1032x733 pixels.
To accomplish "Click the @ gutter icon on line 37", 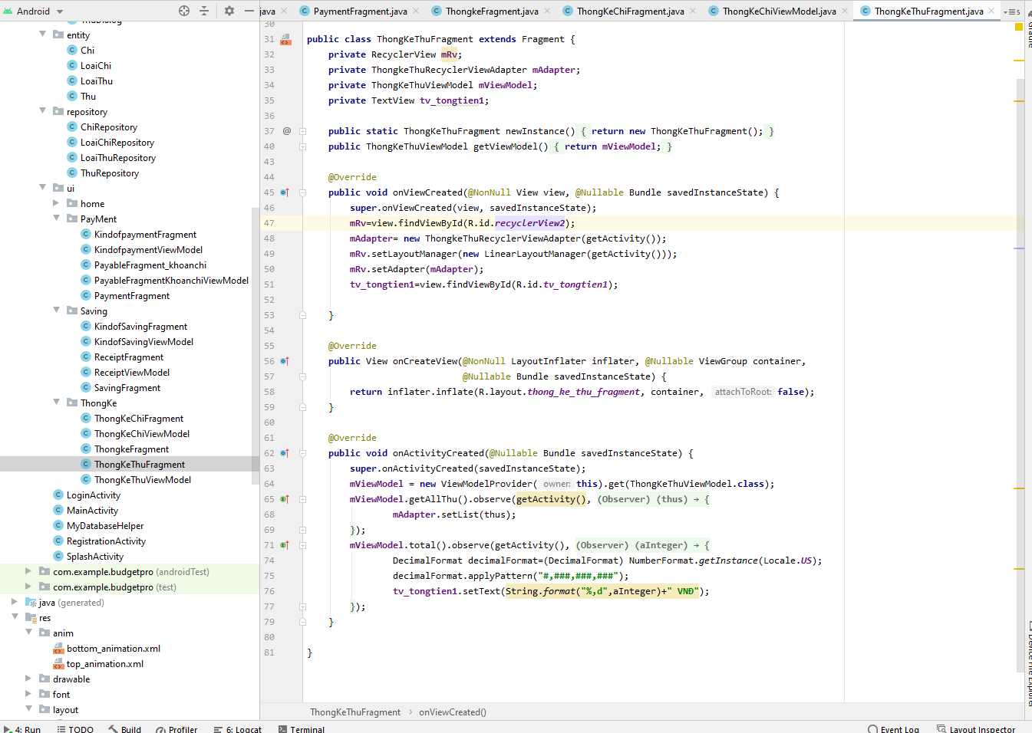I will pos(287,131).
